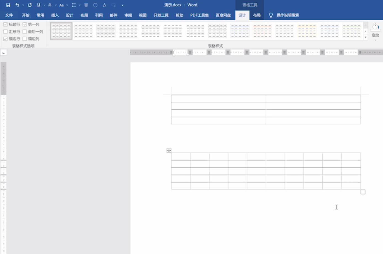Image resolution: width=383 pixels, height=254 pixels.
Task: Apply underline from the quick access toolbar
Action: point(39,5)
